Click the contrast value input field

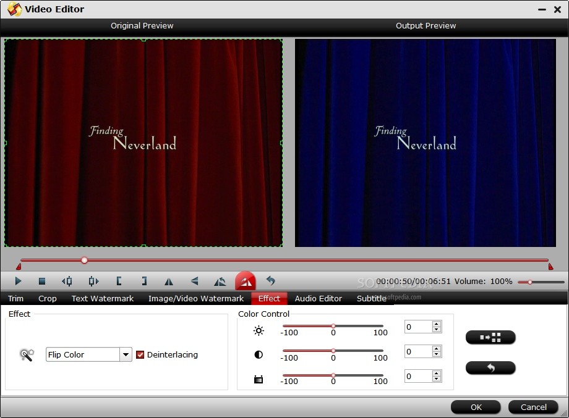point(419,351)
